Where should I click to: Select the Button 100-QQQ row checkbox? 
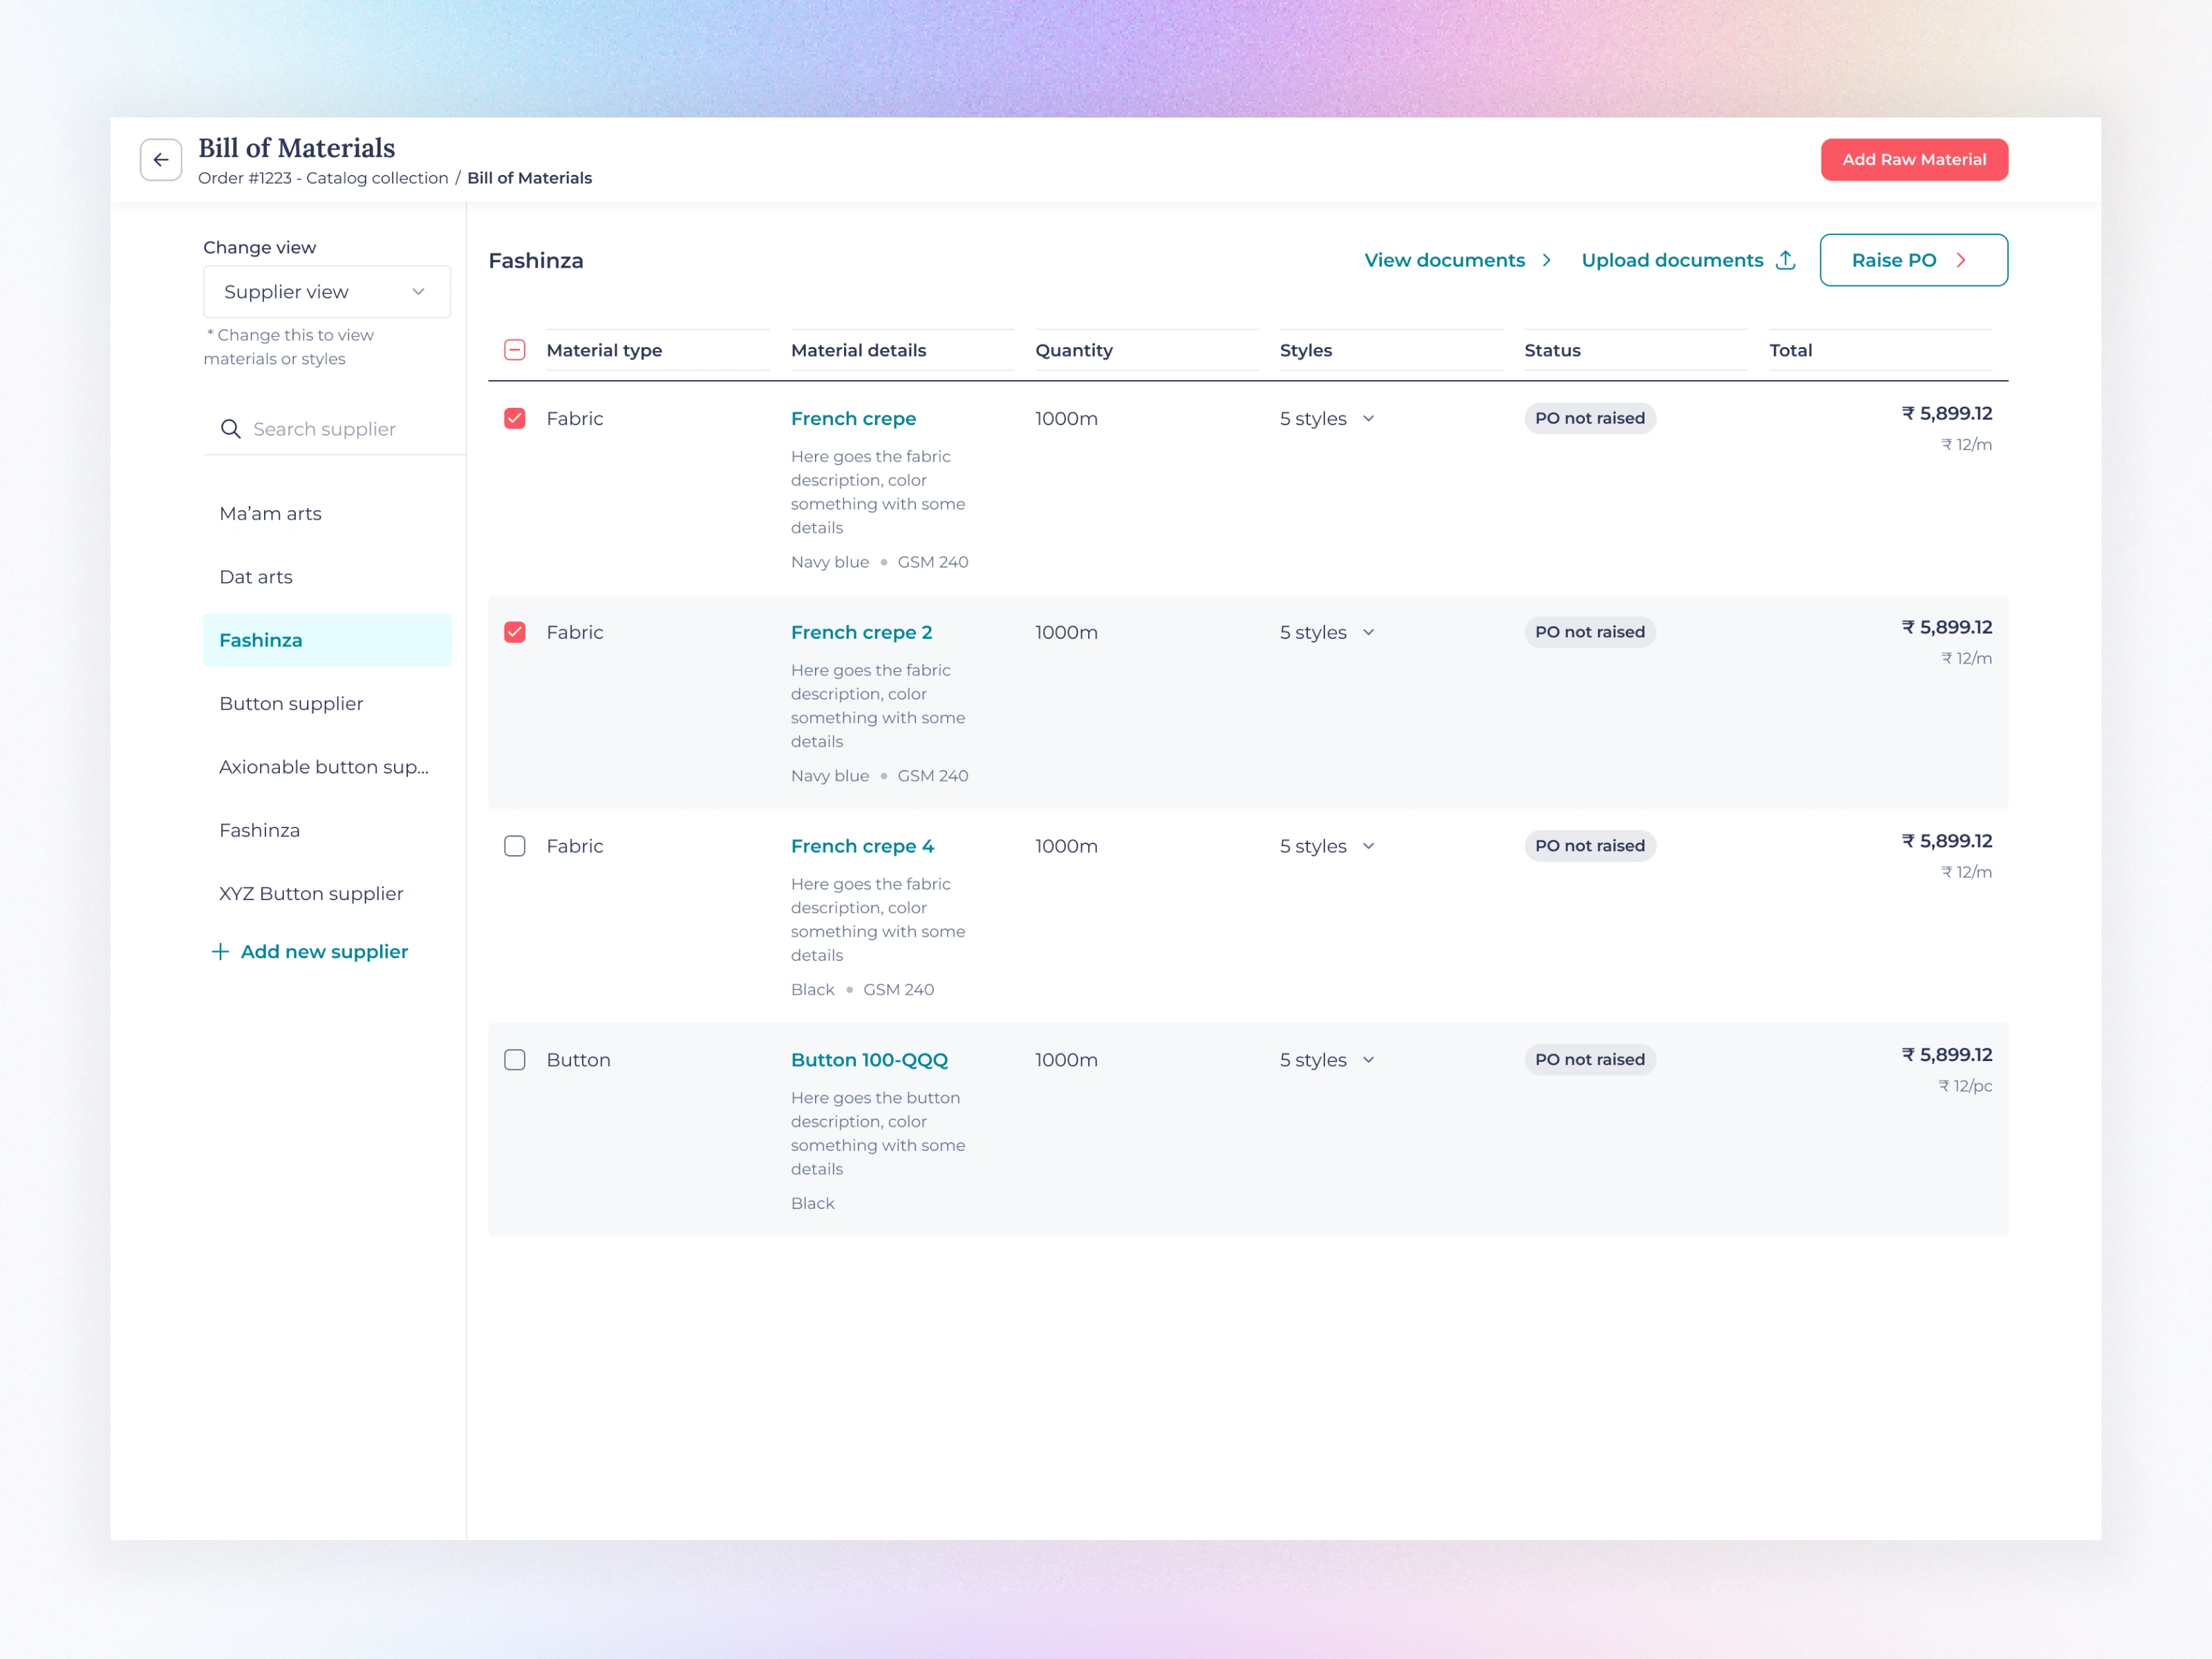pos(514,1060)
